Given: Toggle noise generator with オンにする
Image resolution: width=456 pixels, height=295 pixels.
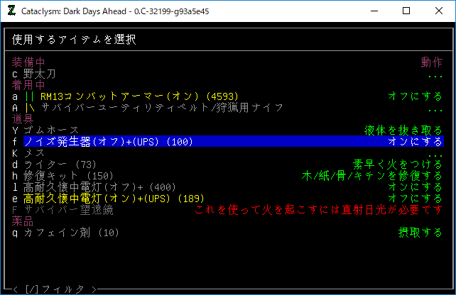Looking at the screenshot, I should pos(415,142).
